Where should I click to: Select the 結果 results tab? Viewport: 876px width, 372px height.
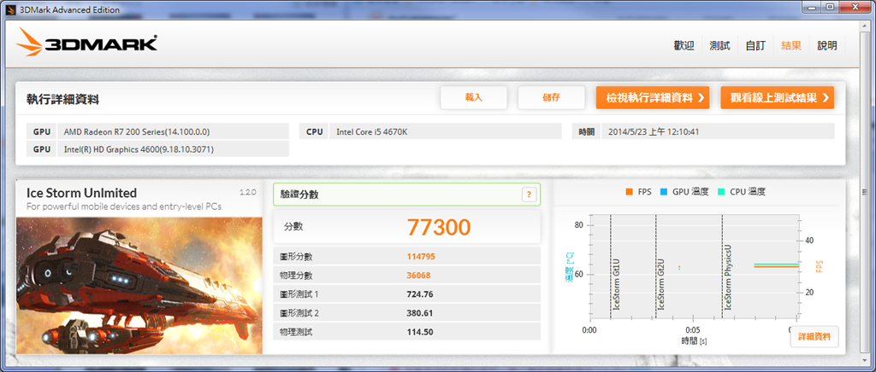pos(791,46)
